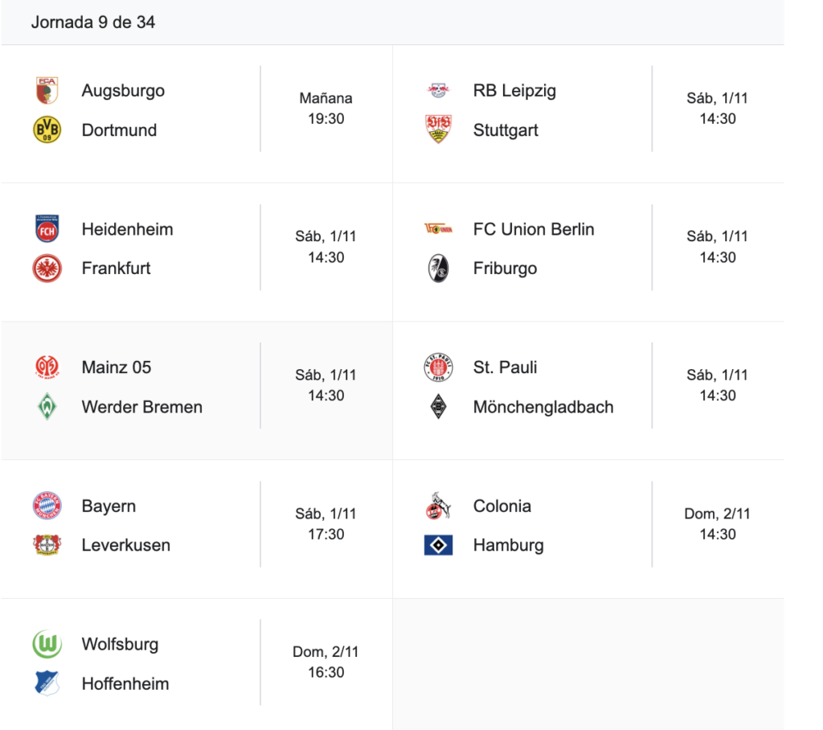This screenshot has height=730, width=823.
Task: Click the Dortmund BVB crest icon
Action: (47, 130)
